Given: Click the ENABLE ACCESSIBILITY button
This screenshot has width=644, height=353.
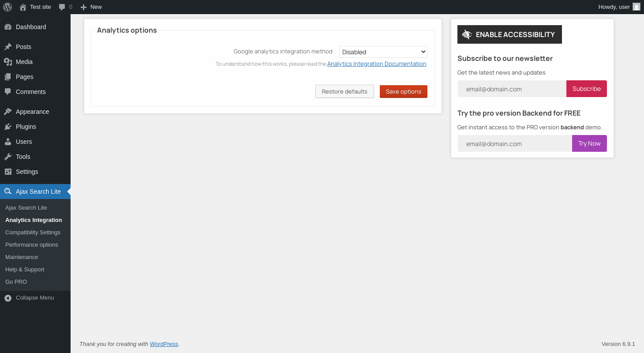Looking at the screenshot, I should [x=509, y=34].
